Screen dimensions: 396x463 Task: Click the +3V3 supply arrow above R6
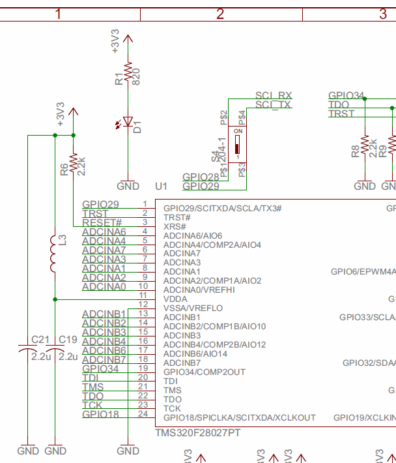click(73, 112)
